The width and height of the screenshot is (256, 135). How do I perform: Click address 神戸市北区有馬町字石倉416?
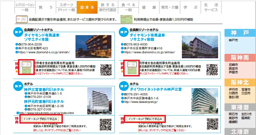(x=143, y=48)
